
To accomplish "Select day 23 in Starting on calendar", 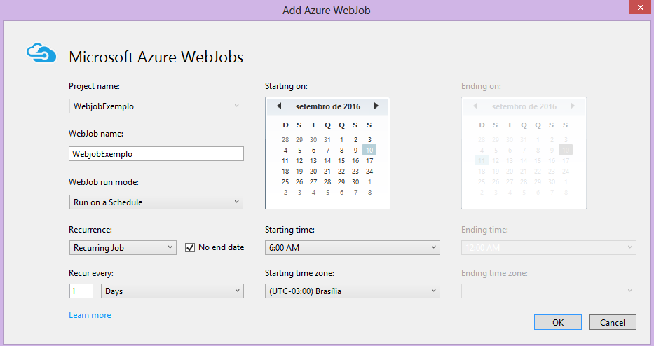I will pyautogui.click(x=355, y=172).
